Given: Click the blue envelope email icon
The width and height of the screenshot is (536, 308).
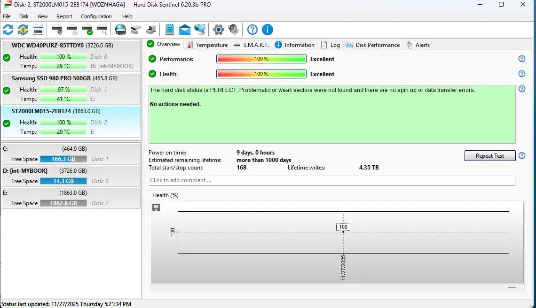Looking at the screenshot, I should click(x=185, y=30).
